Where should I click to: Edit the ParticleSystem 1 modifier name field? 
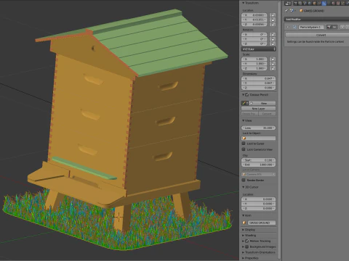coord(311,27)
